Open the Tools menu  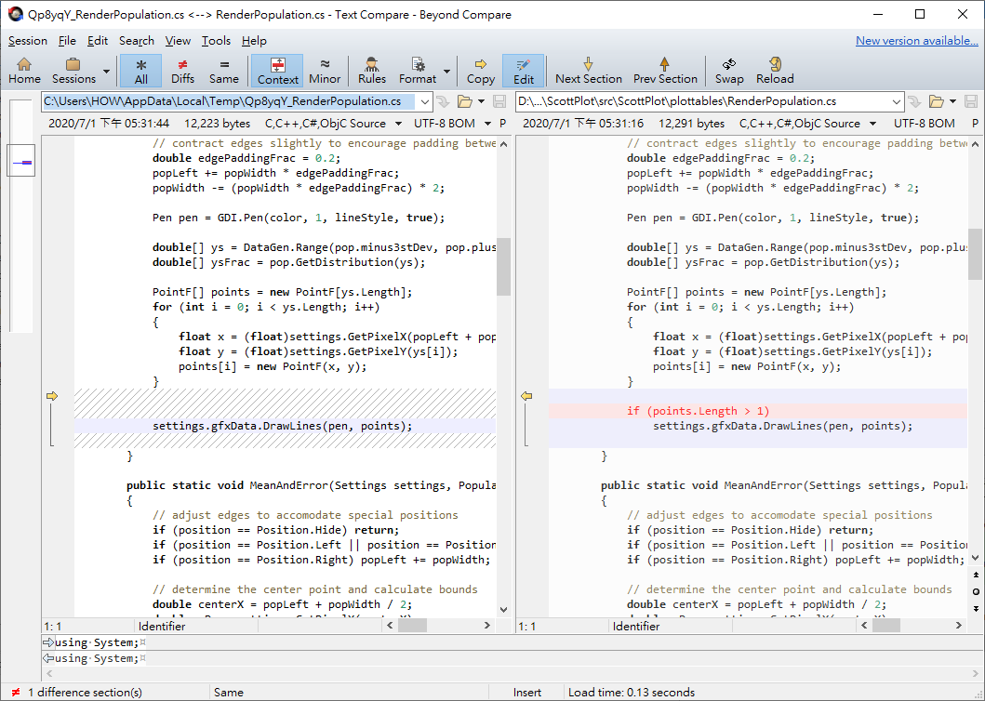[217, 40]
